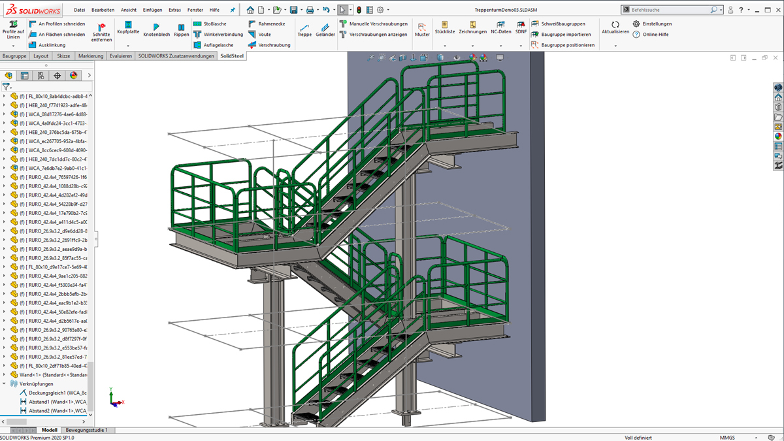Select the Treppe stair tool
The image size is (784, 441).
(304, 29)
